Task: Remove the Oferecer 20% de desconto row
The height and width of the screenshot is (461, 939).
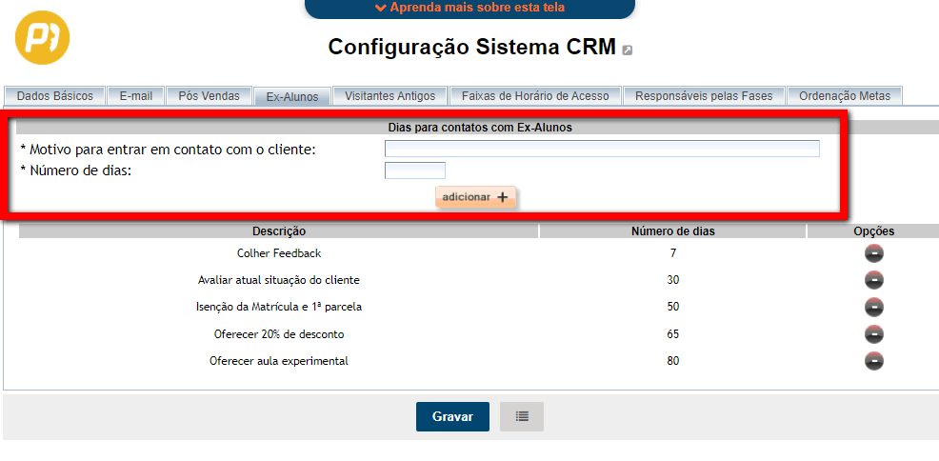Action: coord(874,334)
